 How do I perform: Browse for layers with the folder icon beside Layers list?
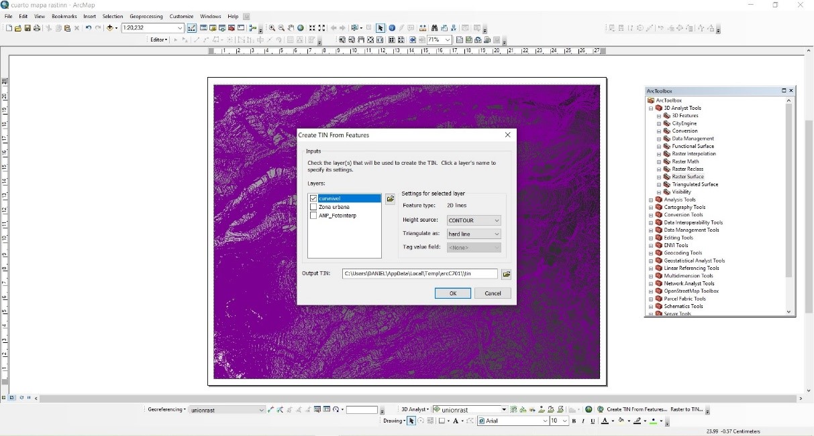click(x=391, y=199)
